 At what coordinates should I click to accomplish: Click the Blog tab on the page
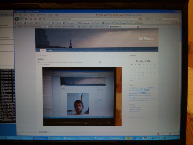pos(43,50)
